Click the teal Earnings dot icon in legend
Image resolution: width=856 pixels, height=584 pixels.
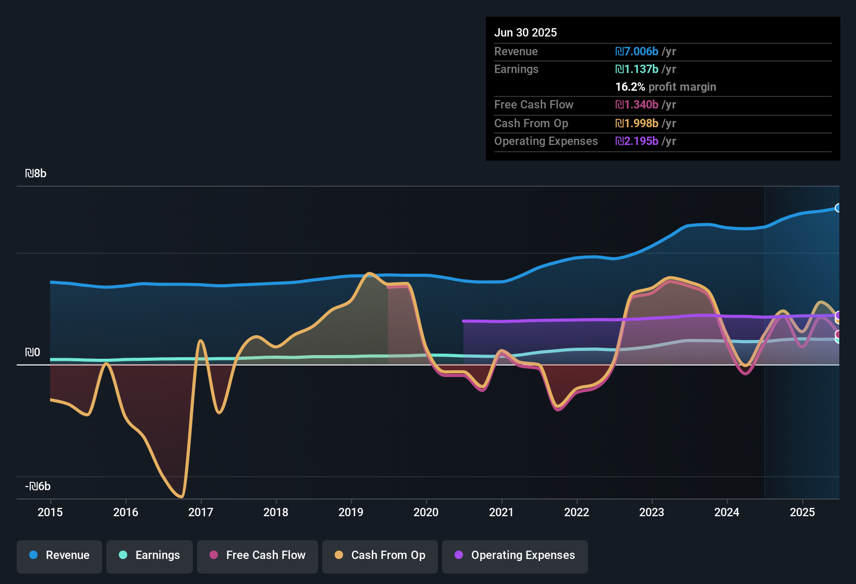(123, 555)
